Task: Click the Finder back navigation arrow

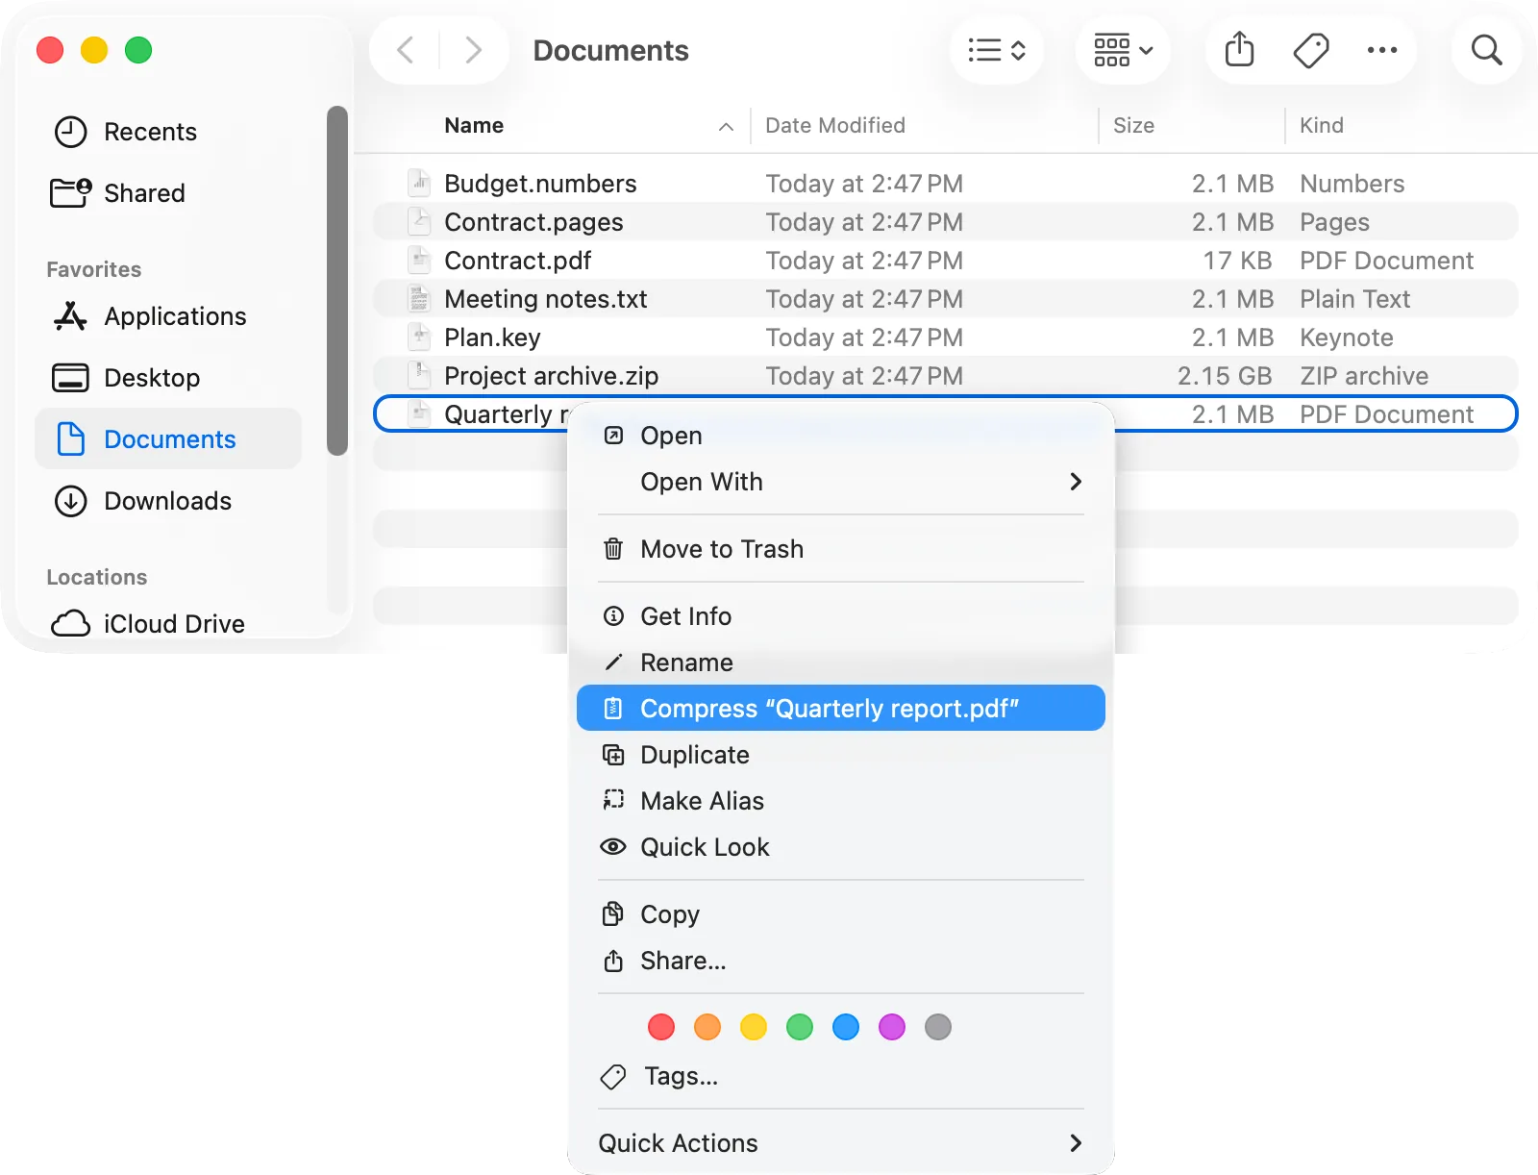Action: click(406, 50)
